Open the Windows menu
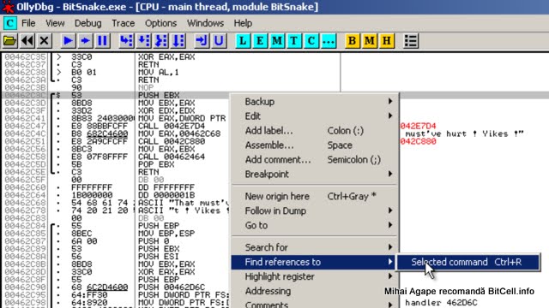 [205, 23]
